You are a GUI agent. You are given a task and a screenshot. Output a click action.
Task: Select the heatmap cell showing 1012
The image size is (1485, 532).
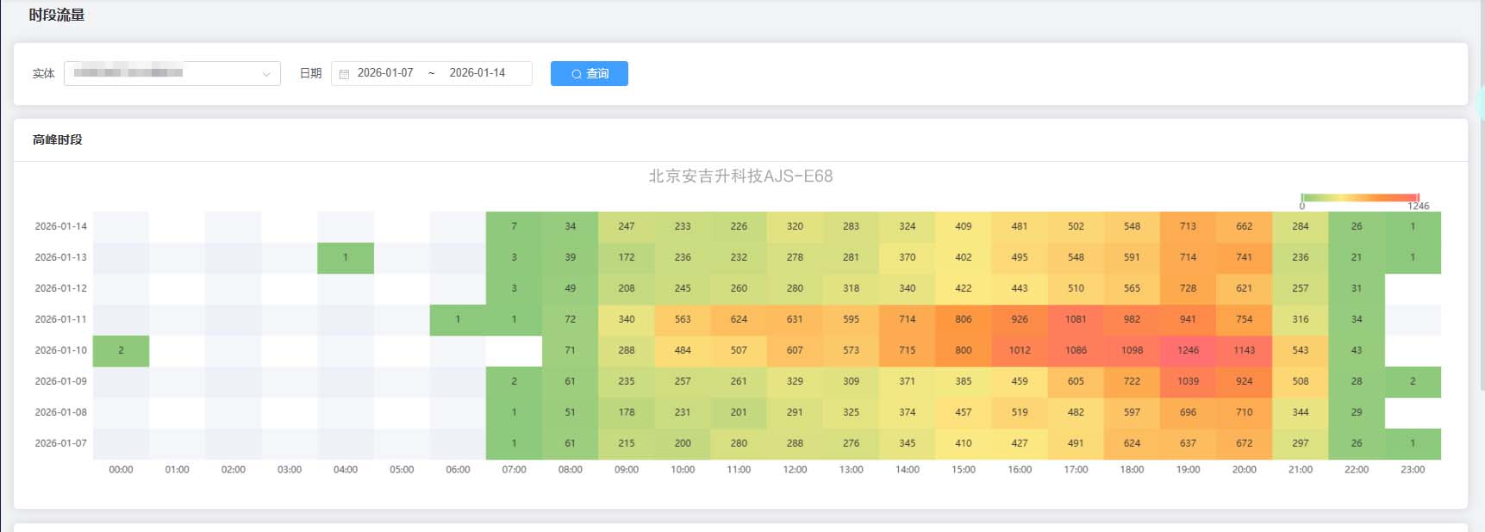(1020, 350)
